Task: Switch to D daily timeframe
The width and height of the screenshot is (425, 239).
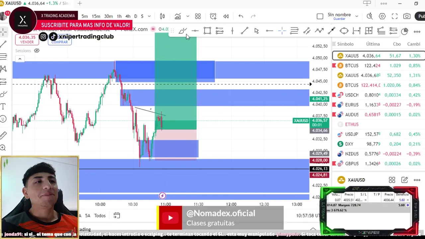Action: (135, 16)
